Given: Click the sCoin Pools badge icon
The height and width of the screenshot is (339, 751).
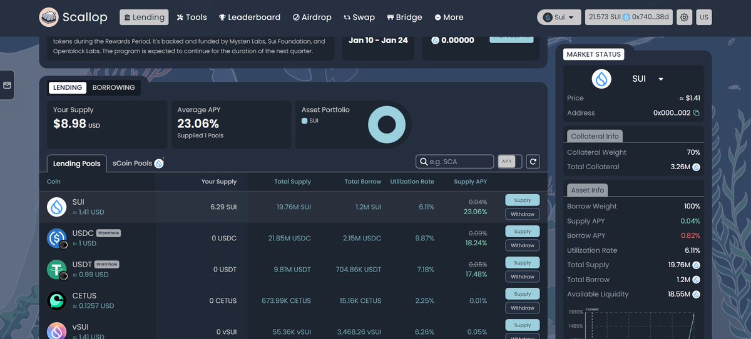Looking at the screenshot, I should [x=159, y=164].
